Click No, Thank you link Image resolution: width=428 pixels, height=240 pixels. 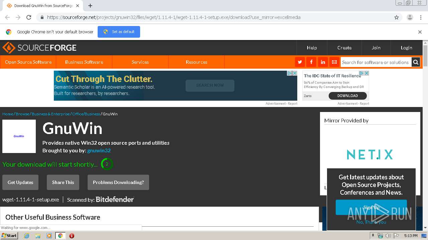click(x=371, y=222)
